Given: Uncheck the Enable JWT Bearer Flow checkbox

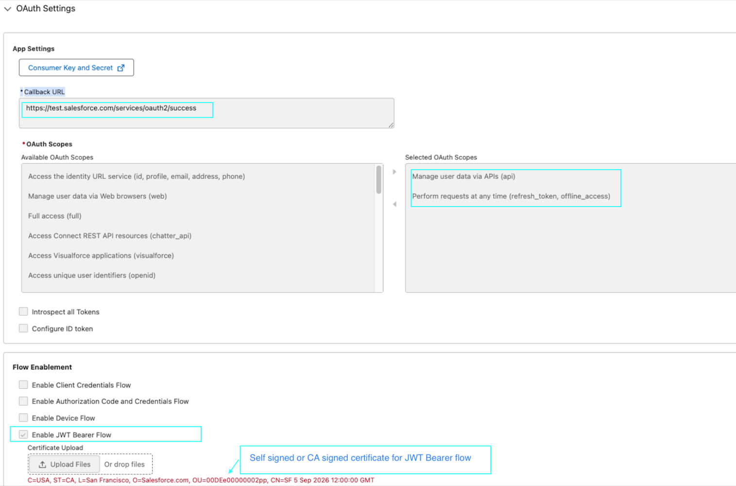Looking at the screenshot, I should click(x=23, y=434).
